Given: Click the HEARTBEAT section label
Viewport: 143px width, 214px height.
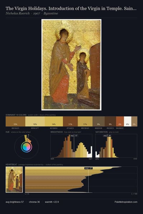Looking at the screenshot, I should tap(11, 164).
